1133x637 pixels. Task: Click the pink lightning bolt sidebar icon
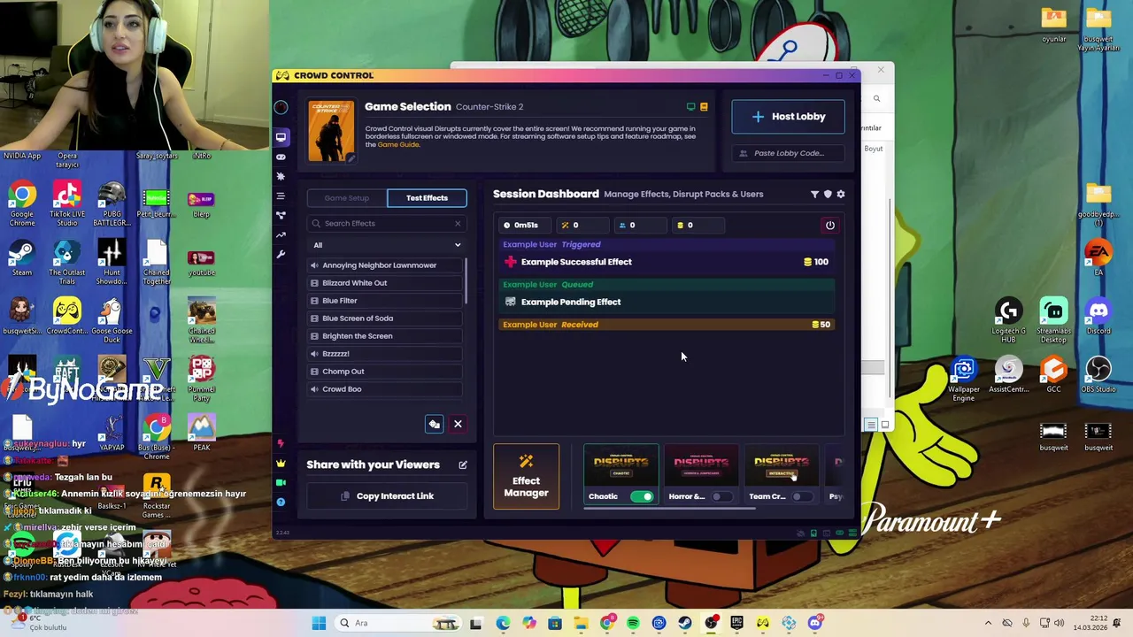click(x=281, y=443)
